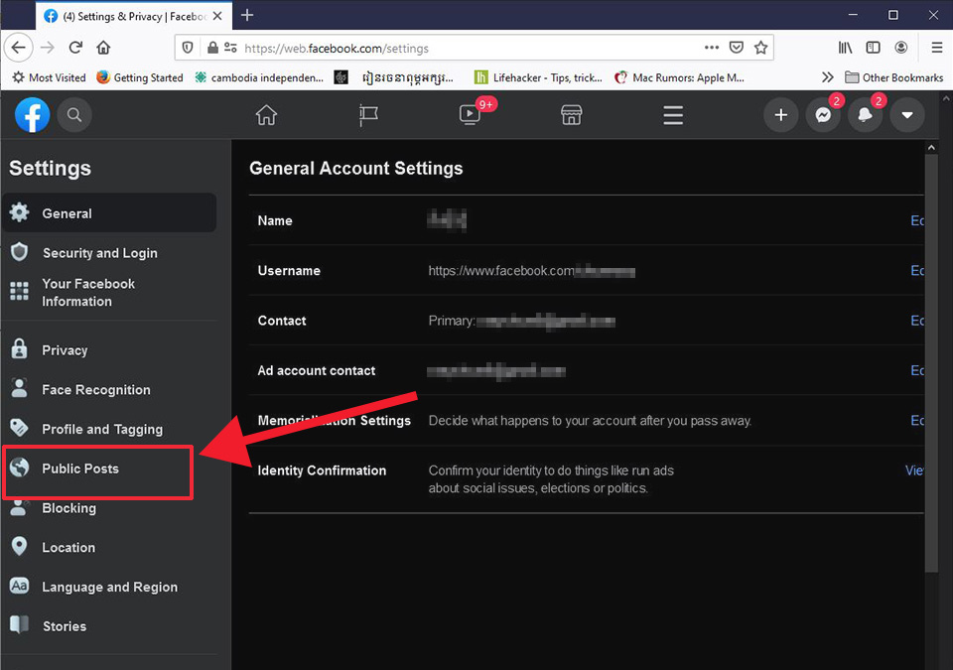Bookmark this page with the star
Image resolution: width=953 pixels, height=670 pixels.
[761, 48]
